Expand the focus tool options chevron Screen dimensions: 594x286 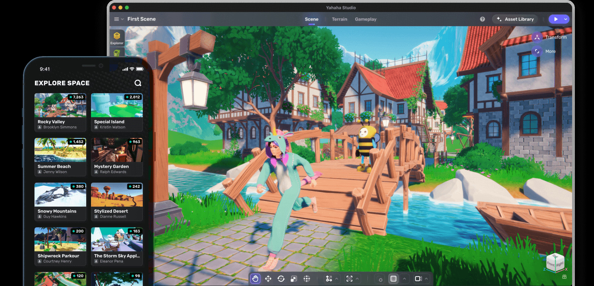point(357,278)
